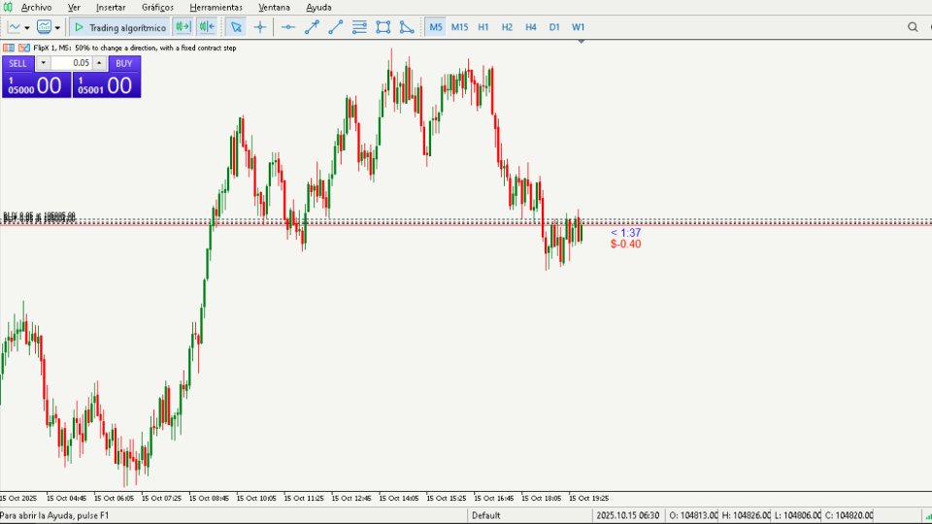This screenshot has height=524, width=932.
Task: Select the crosshair tool
Action: click(x=260, y=27)
